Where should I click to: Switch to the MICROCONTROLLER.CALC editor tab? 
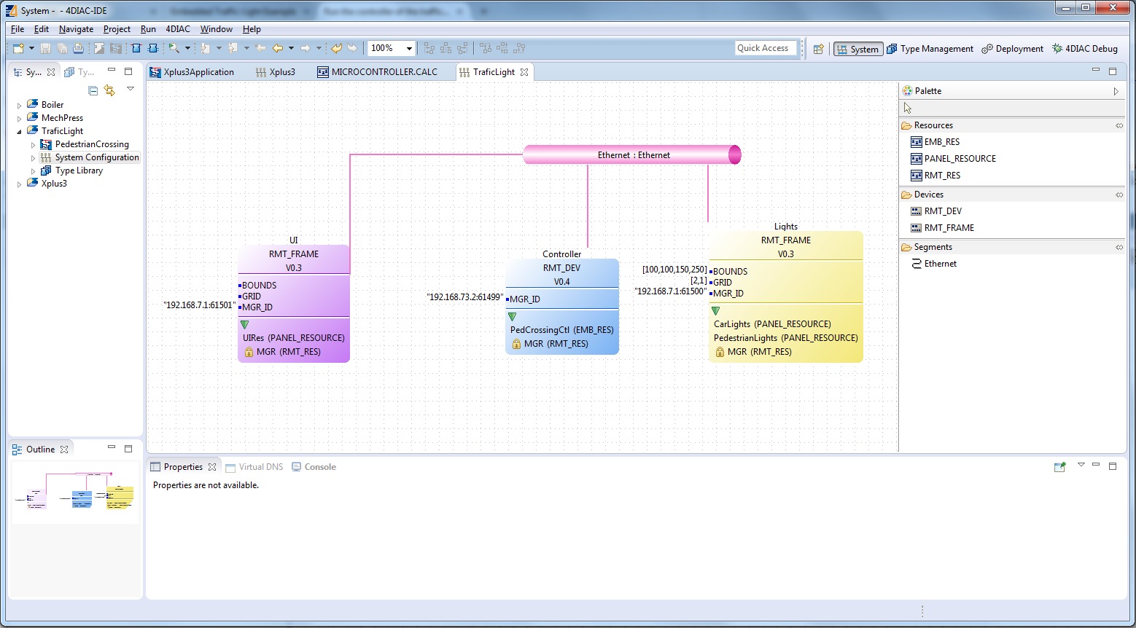pyautogui.click(x=384, y=72)
